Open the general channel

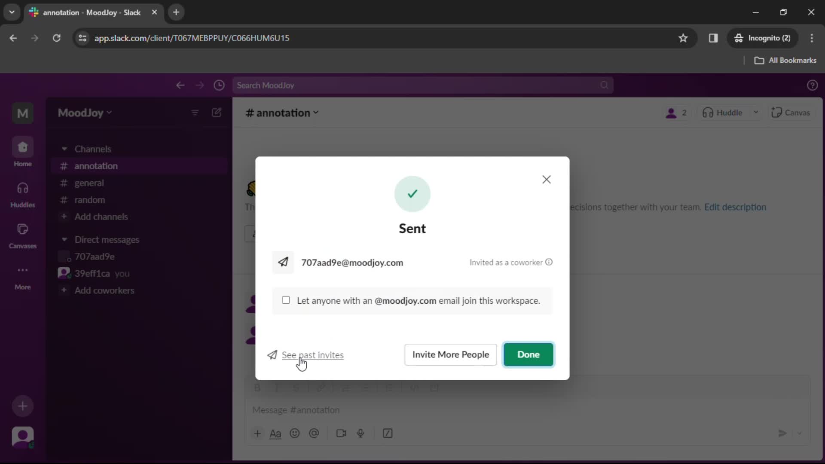coord(89,183)
